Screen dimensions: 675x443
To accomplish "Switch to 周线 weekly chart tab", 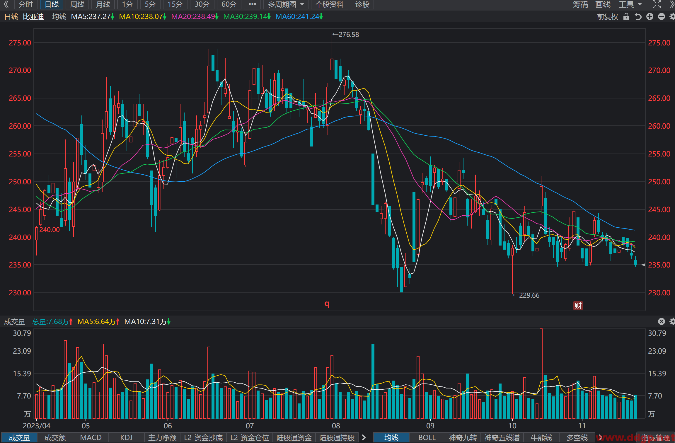I will pyautogui.click(x=77, y=4).
